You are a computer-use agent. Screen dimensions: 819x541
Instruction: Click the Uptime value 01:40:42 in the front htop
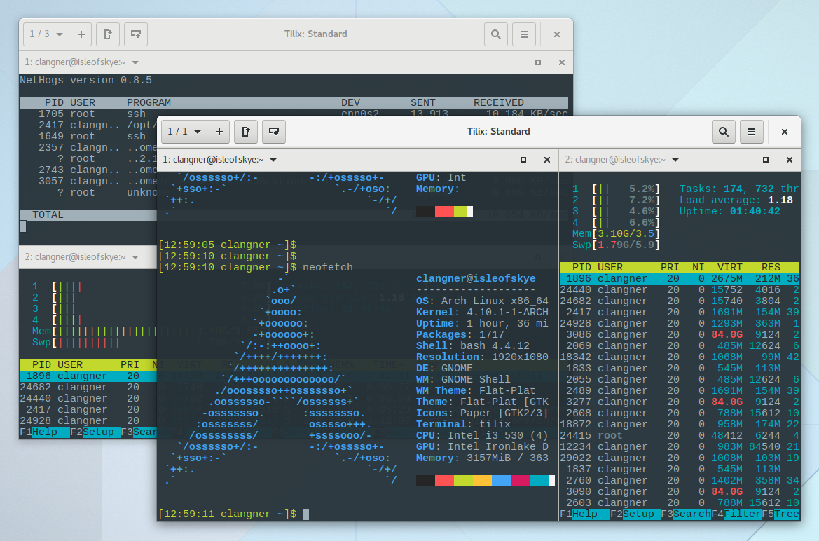tap(755, 212)
